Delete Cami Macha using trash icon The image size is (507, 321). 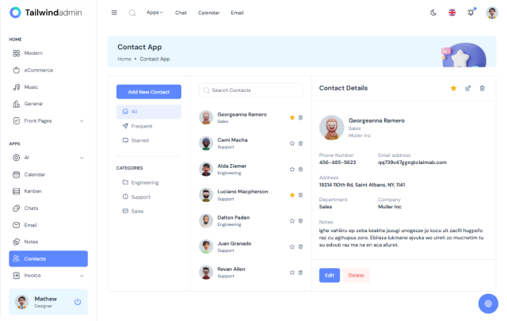[x=300, y=143]
